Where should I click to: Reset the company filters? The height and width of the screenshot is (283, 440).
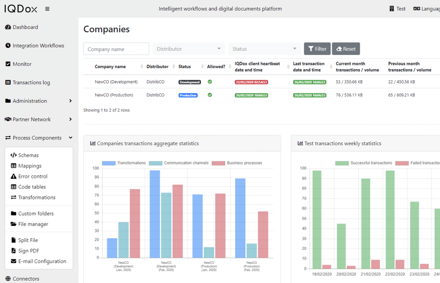pyautogui.click(x=346, y=48)
